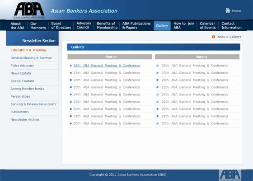
Task: Open General Meeting & Seminar sidebar link
Action: (31, 58)
